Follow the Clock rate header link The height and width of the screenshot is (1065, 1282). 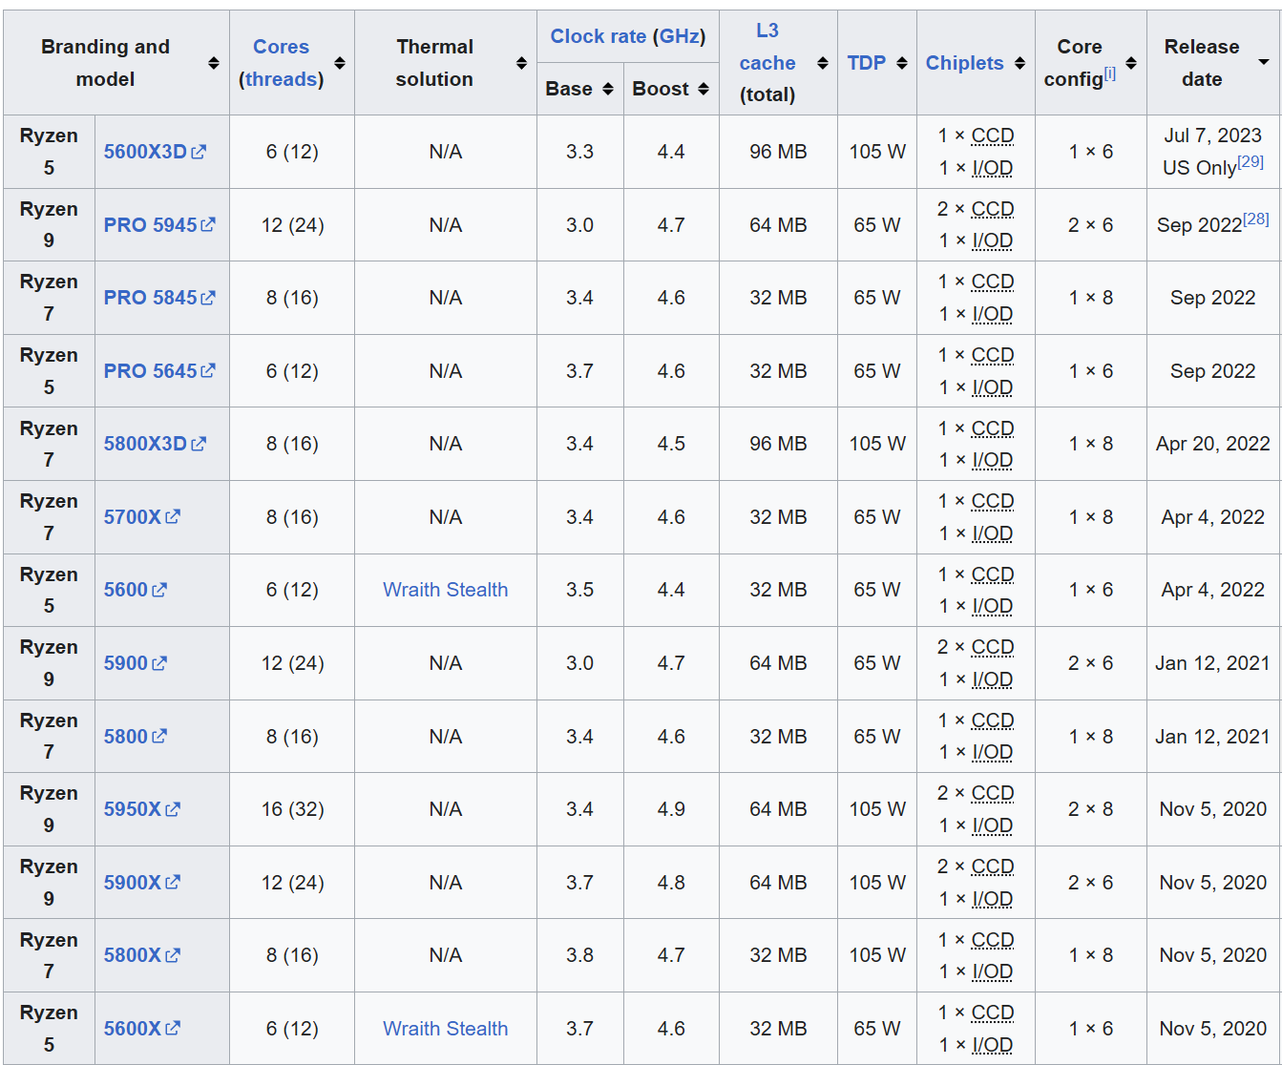click(599, 36)
